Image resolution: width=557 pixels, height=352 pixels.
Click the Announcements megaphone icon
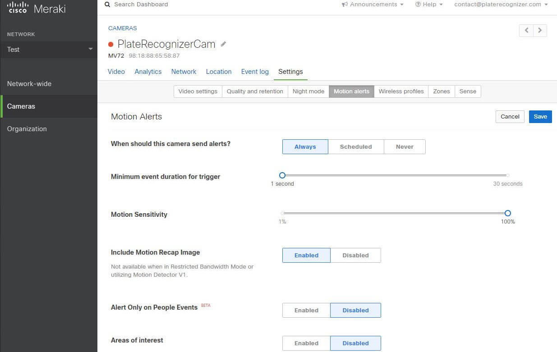tap(345, 5)
